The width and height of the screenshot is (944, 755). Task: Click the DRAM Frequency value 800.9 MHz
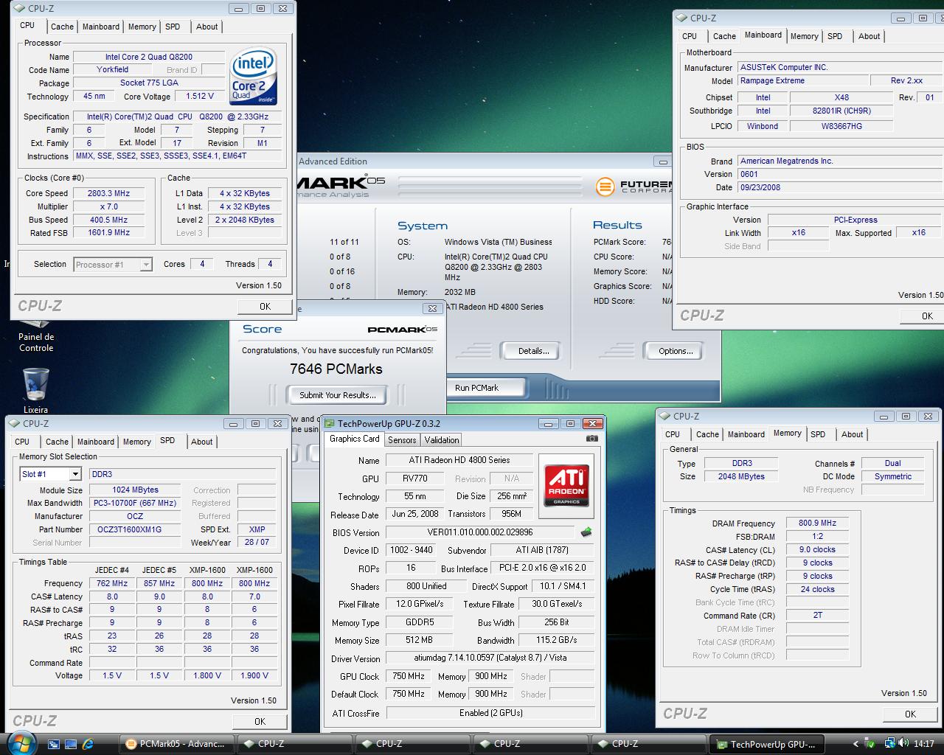coord(817,523)
